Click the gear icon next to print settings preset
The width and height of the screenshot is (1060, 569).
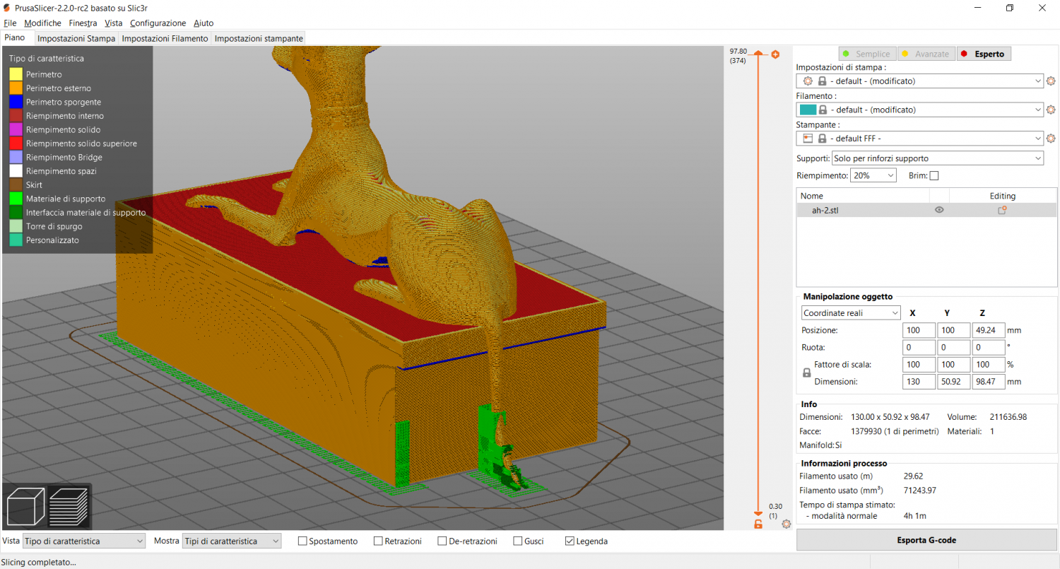point(1051,81)
